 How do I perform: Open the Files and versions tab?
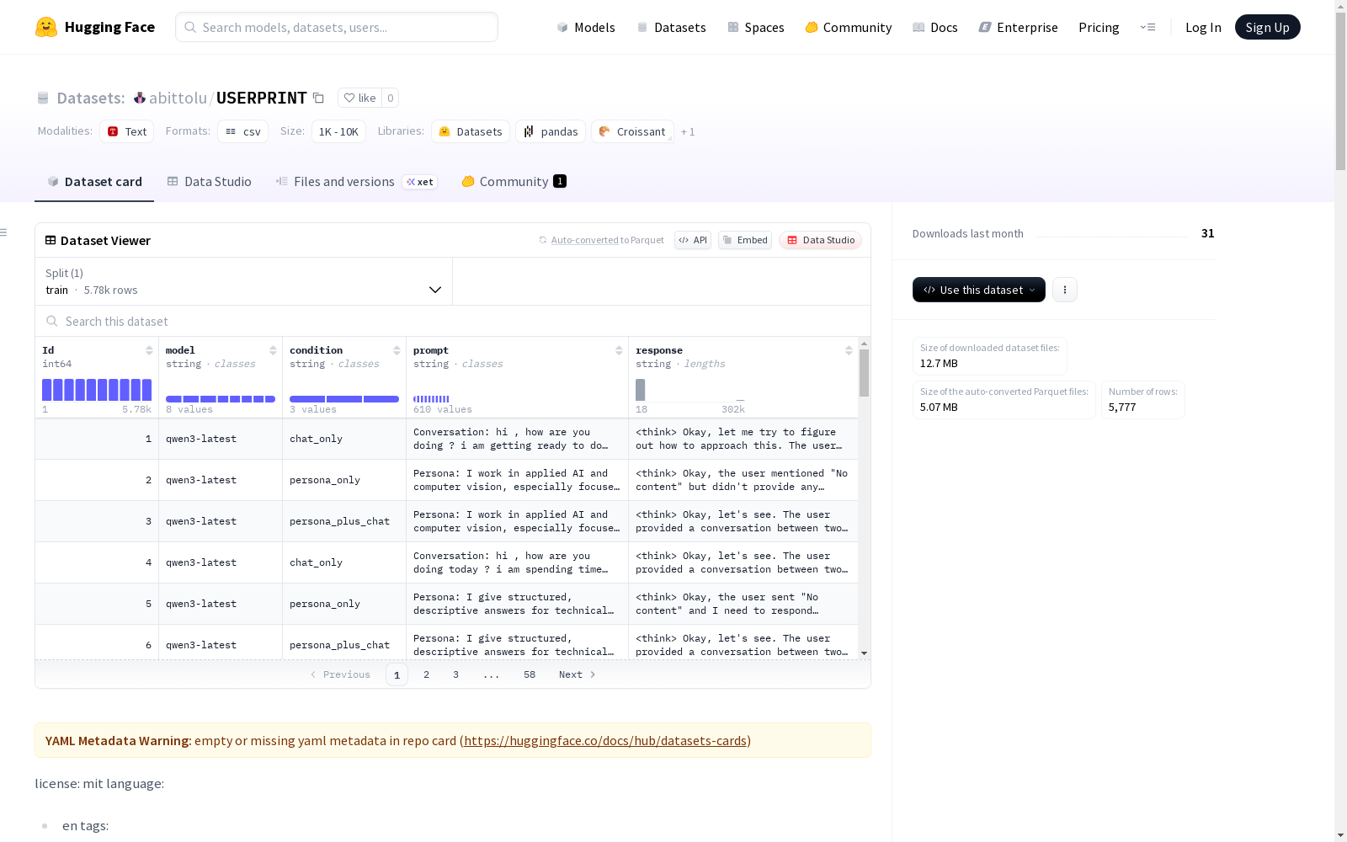tap(357, 182)
